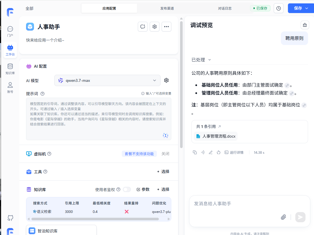Select the 工作台 workbench sidebar icon

tap(10, 50)
